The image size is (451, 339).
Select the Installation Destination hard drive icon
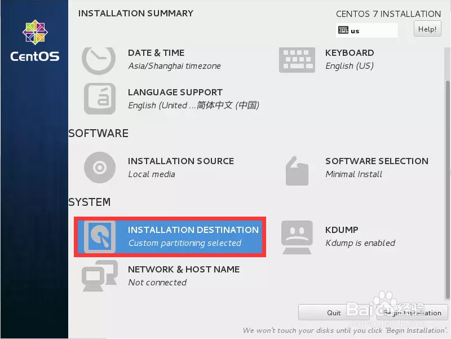click(x=100, y=236)
